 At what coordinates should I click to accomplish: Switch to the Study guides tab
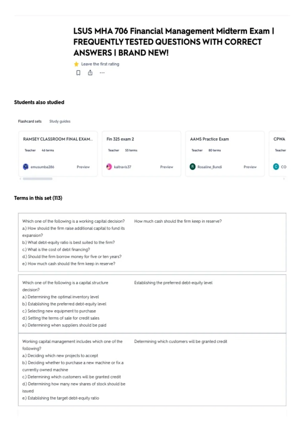(60, 121)
